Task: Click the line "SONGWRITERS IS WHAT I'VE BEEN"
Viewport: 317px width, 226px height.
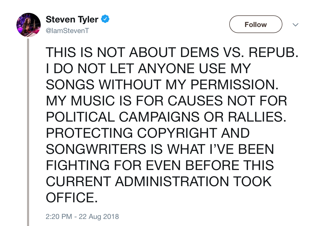Action: (x=160, y=150)
